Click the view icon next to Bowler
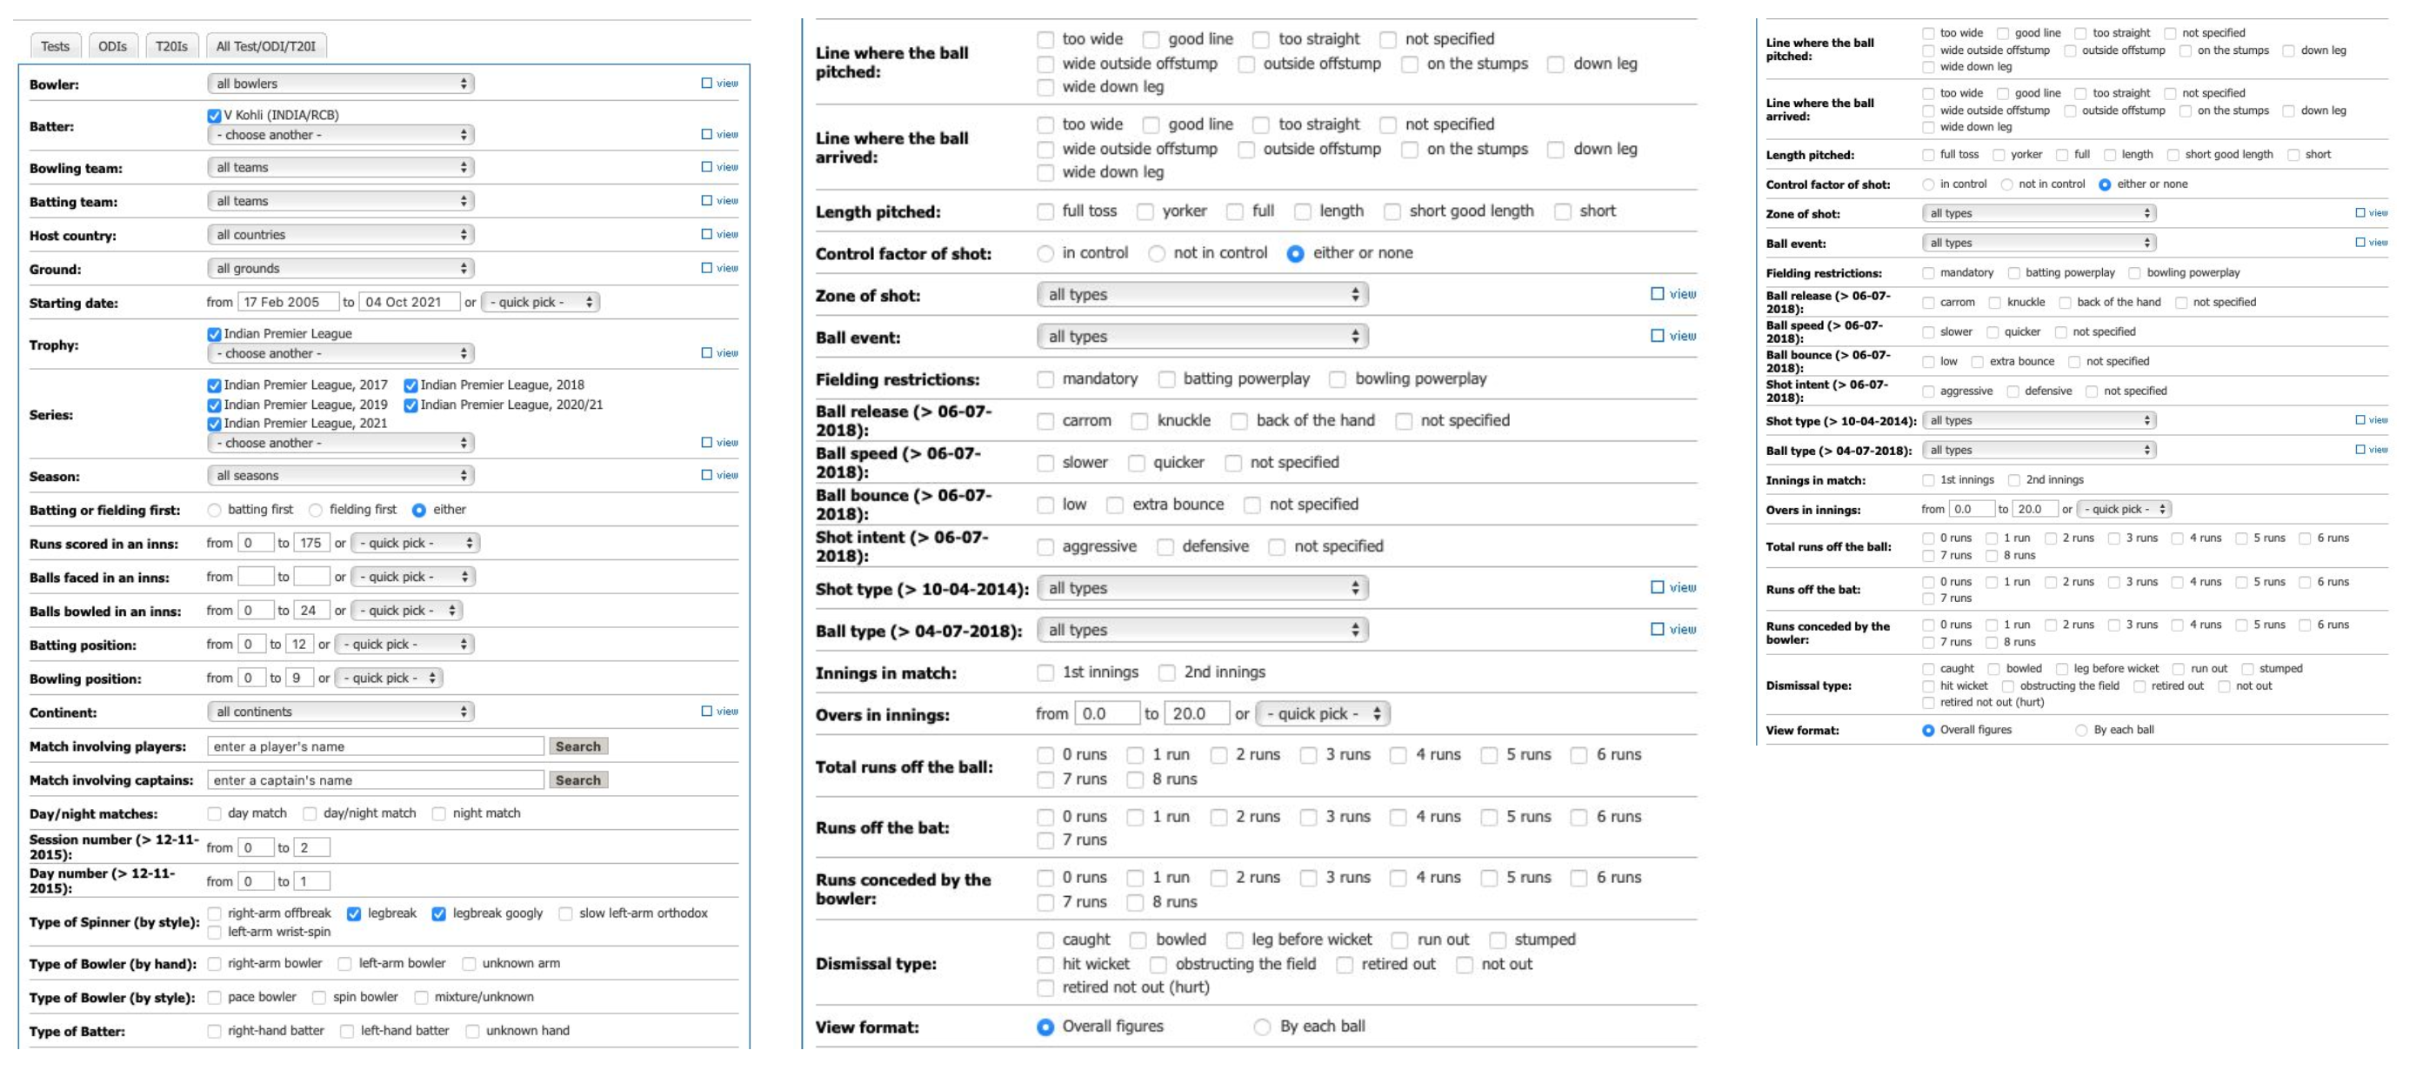This screenshot has width=2423, height=1077. pyautogui.click(x=719, y=84)
